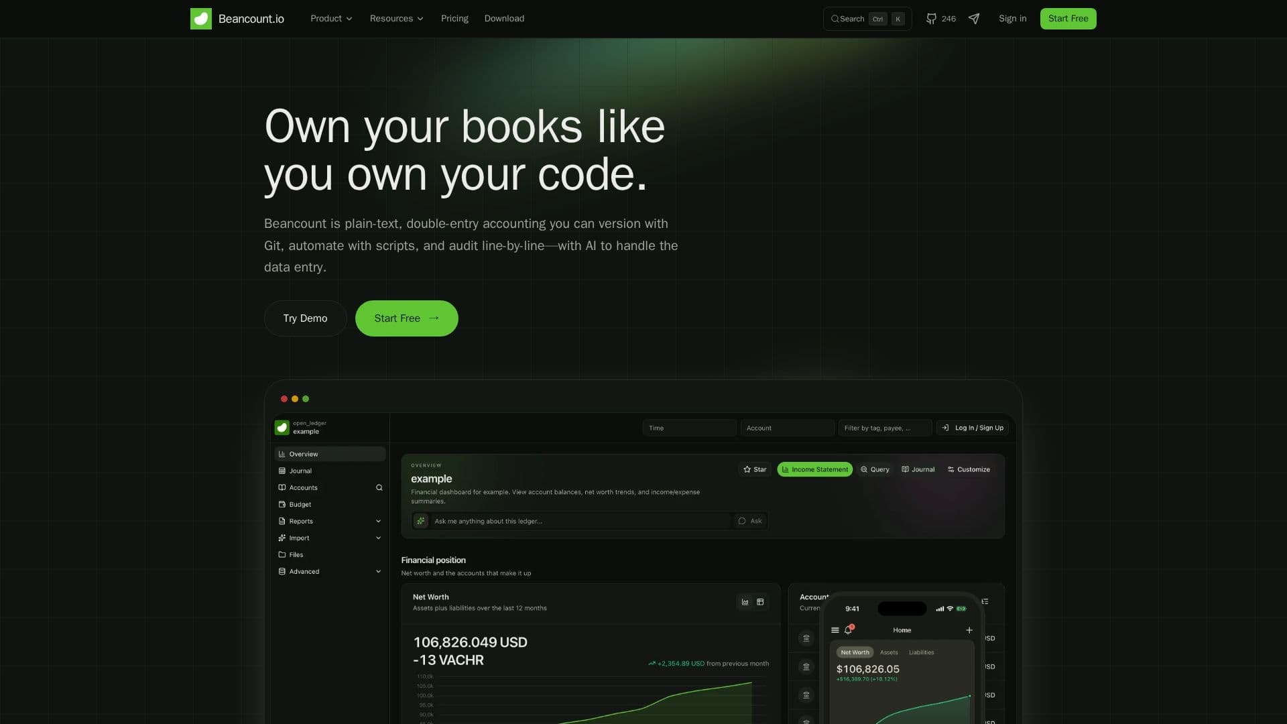Viewport: 1287px width, 724px height.
Task: Expand the Product dropdown menu
Action: (x=331, y=19)
